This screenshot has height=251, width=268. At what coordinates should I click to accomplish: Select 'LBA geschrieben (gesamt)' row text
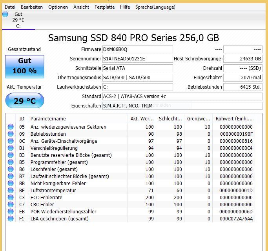point(60,219)
